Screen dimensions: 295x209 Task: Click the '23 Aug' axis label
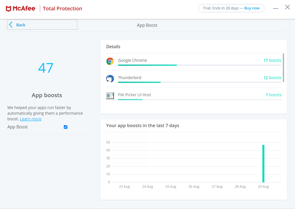pyautogui.click(x=124, y=186)
